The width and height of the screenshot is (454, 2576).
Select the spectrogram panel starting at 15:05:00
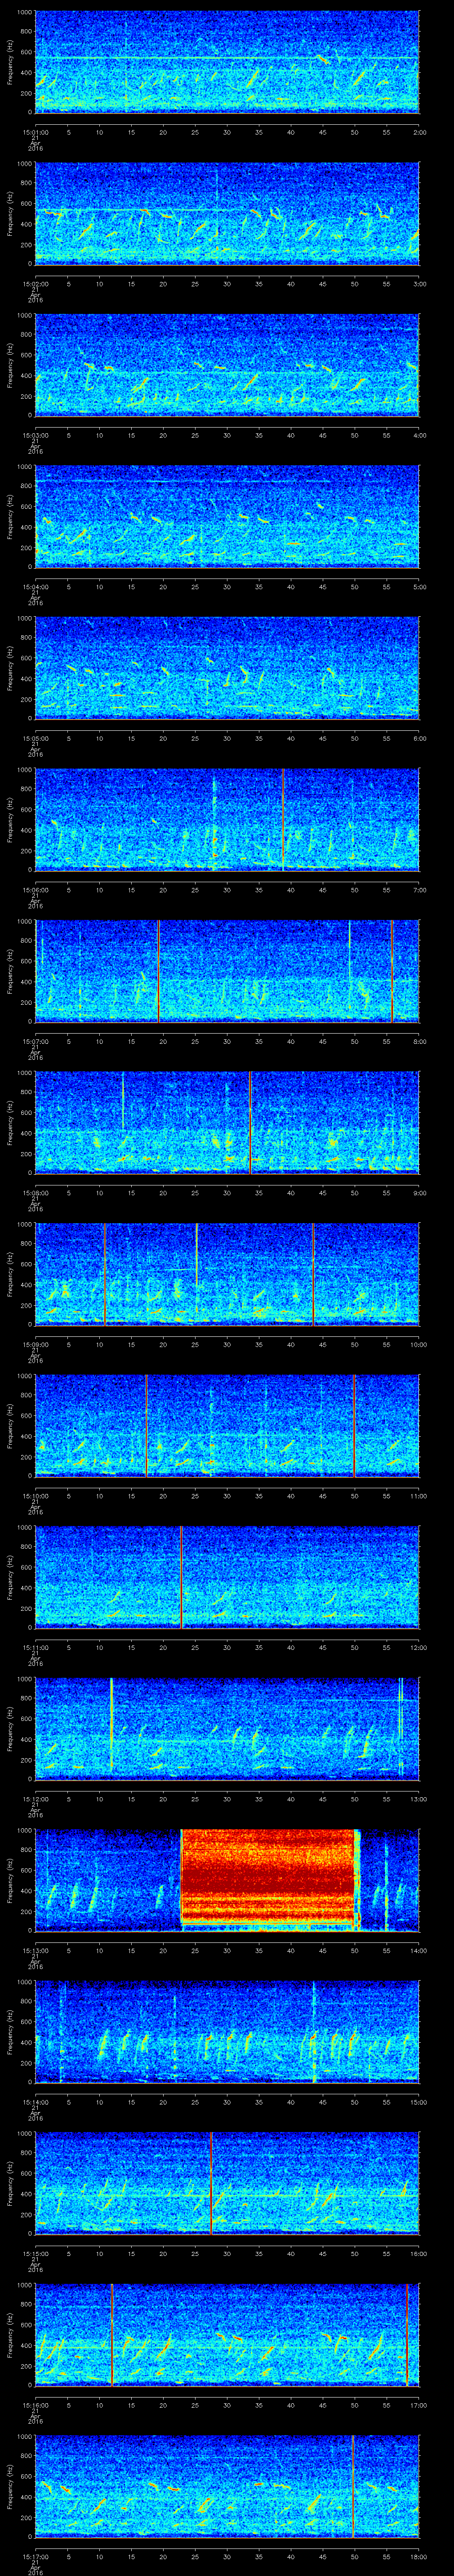[x=227, y=668]
